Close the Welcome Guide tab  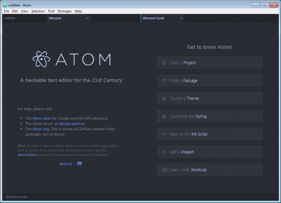182,18
